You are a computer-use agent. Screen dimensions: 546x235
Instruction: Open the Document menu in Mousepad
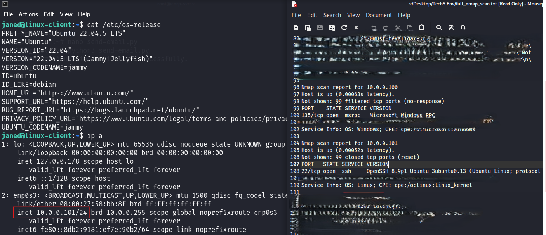[379, 15]
